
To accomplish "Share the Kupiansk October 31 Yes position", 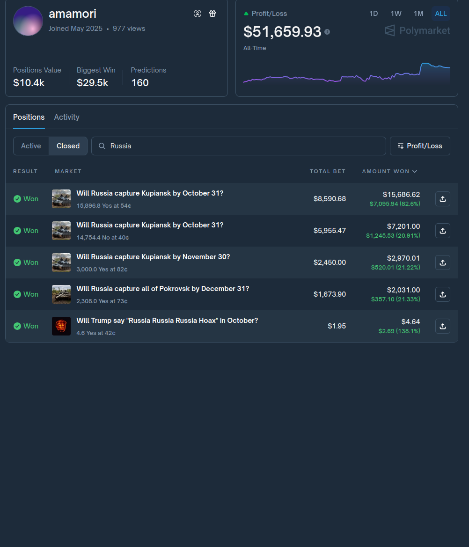I will pyautogui.click(x=442, y=199).
